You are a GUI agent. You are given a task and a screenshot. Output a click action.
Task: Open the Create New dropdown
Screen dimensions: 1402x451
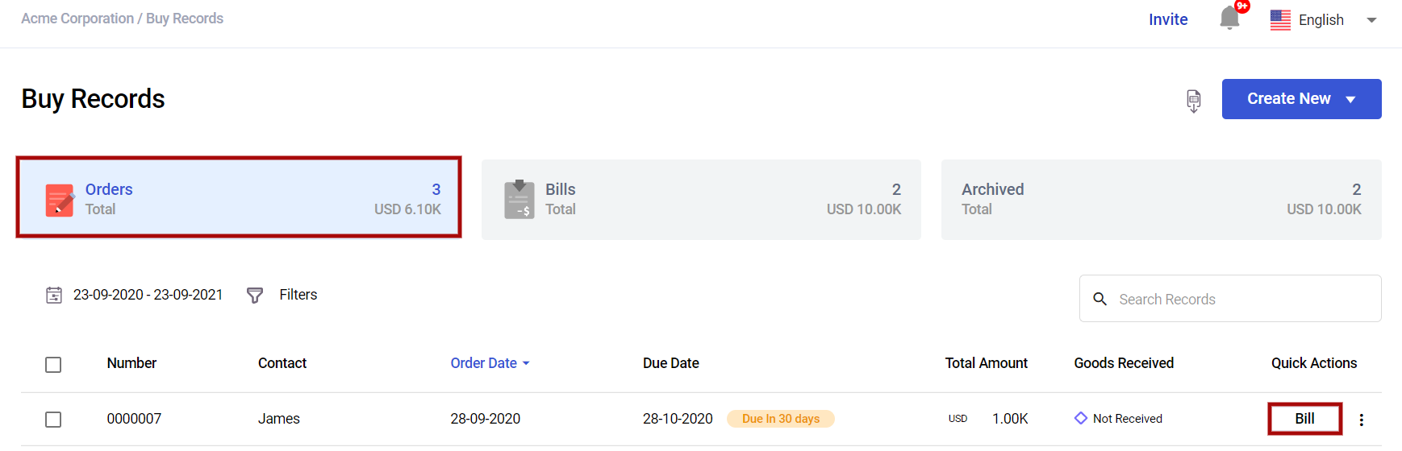click(x=1301, y=99)
